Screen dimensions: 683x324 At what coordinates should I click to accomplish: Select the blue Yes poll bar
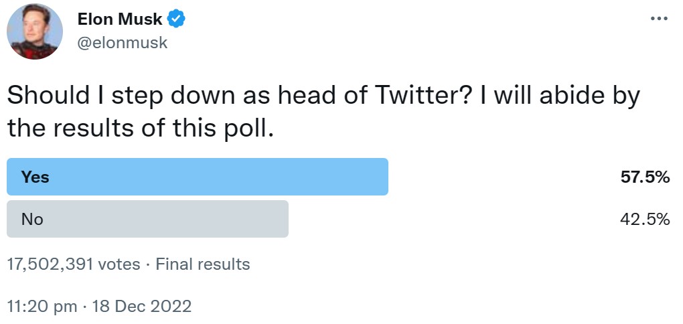[x=198, y=176]
